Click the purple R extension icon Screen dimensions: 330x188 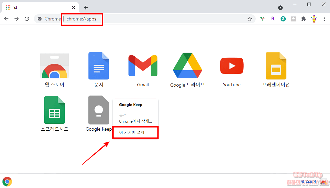(x=273, y=19)
